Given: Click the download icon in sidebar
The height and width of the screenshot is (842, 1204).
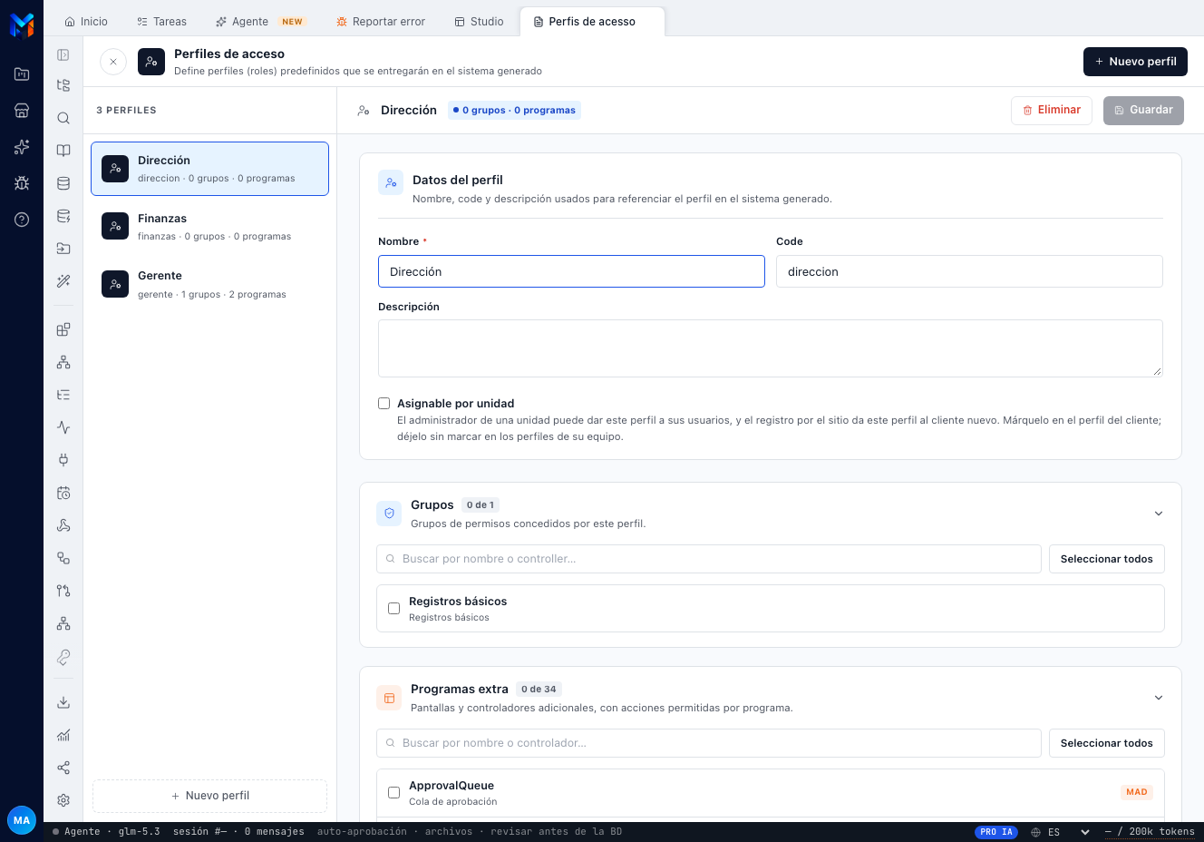Looking at the screenshot, I should [63, 702].
